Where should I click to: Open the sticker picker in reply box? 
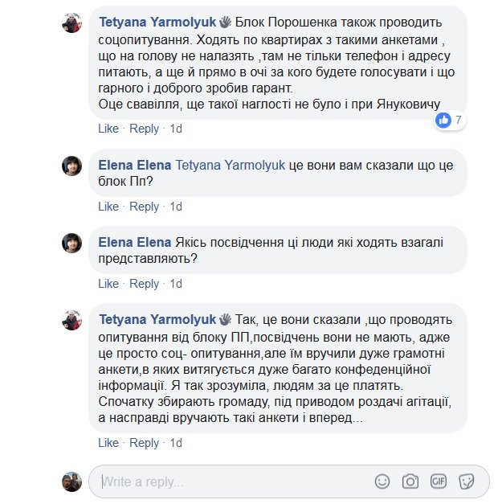466,481
